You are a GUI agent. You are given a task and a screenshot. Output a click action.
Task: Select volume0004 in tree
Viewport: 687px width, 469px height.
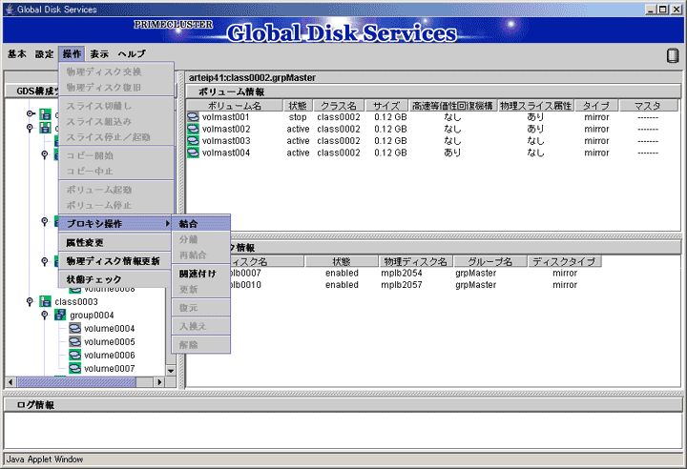(110, 329)
